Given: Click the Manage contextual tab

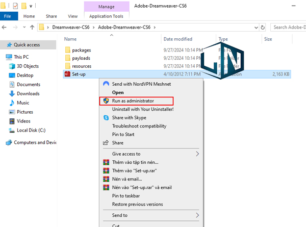Looking at the screenshot, I should click(107, 7).
